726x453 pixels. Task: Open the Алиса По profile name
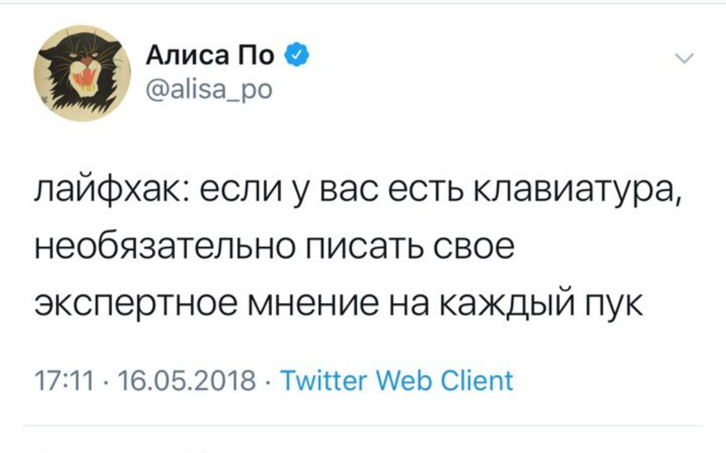point(210,56)
